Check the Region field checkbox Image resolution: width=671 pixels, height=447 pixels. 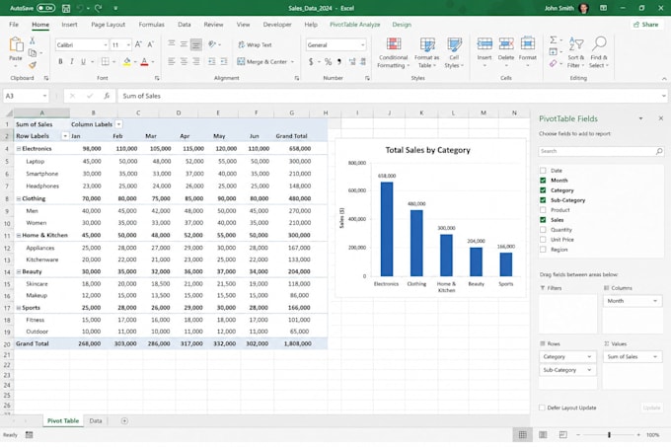[x=543, y=250]
